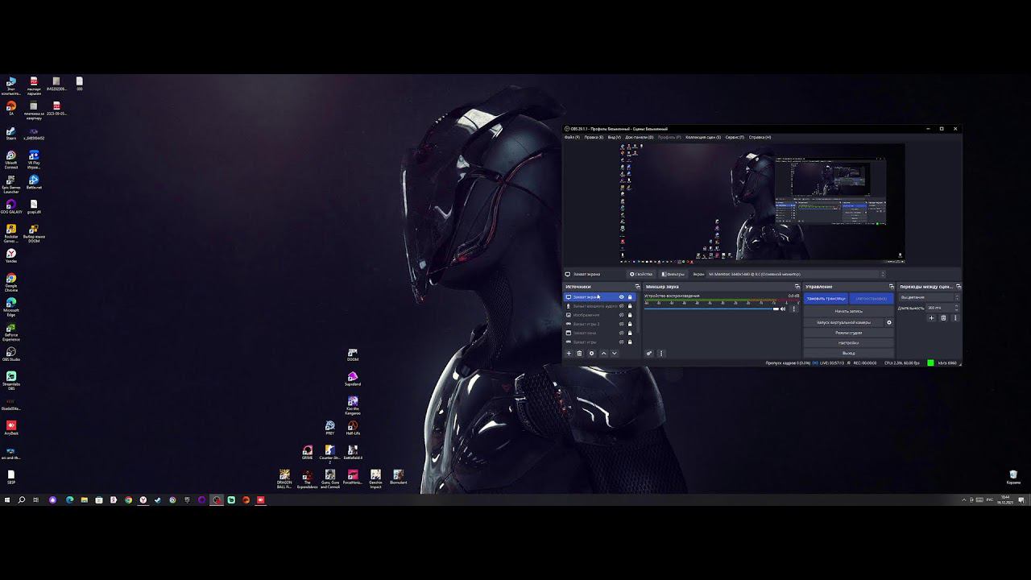Open the audio mixer three-dot menu
Screen dimensions: 1031x580
click(x=661, y=353)
